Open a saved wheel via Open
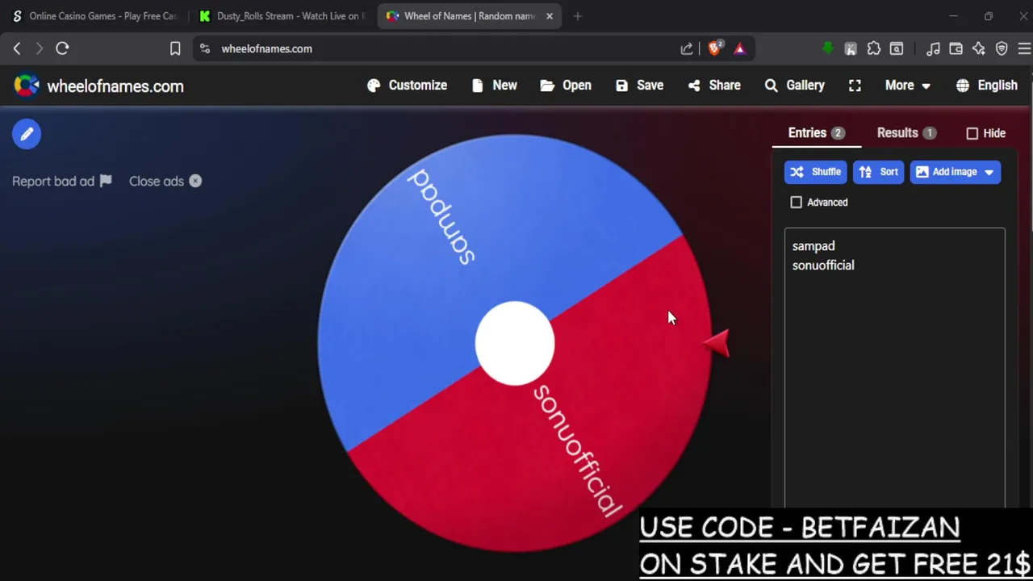 coord(566,86)
